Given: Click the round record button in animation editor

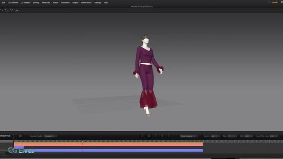Looking at the screenshot, I should [20, 136].
